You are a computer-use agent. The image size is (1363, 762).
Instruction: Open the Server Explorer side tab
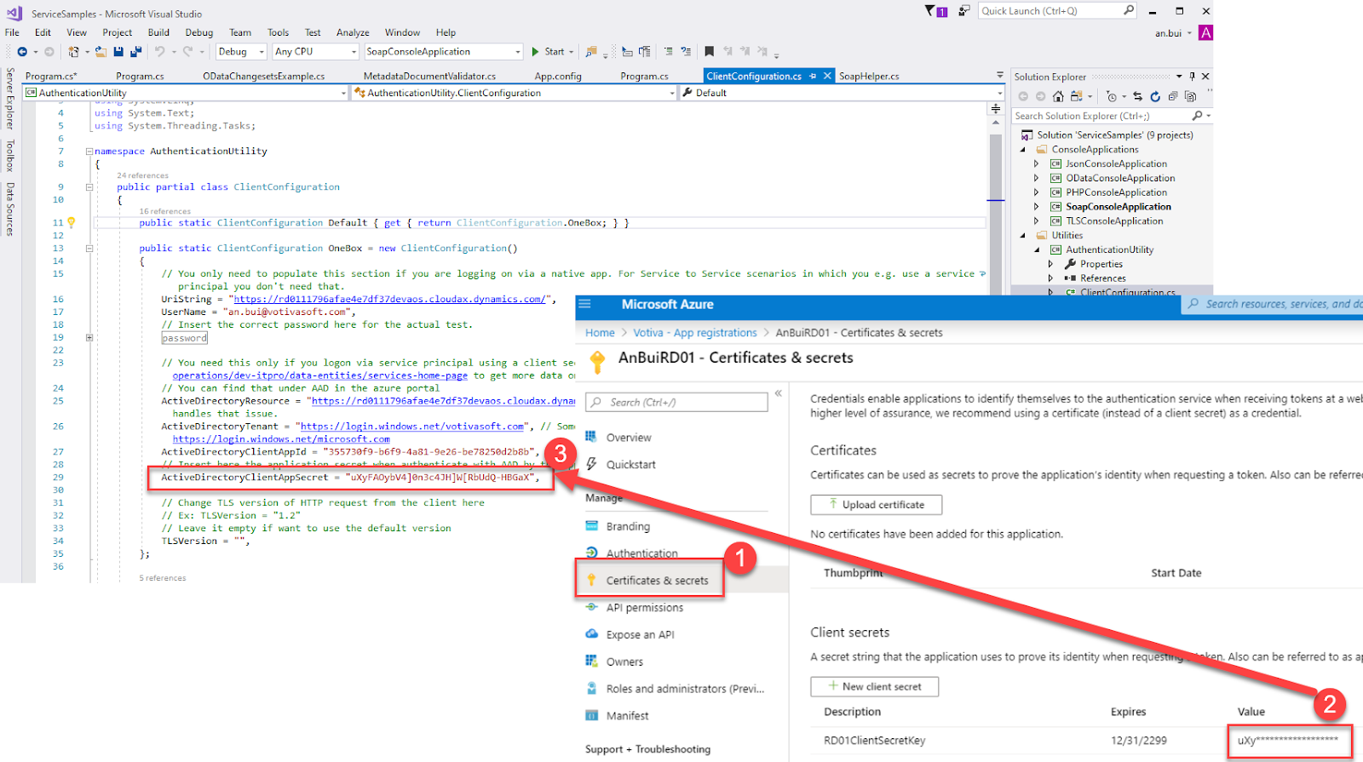click(x=10, y=98)
